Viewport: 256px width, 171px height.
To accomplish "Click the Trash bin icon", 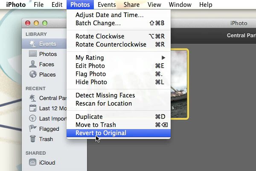I will tap(33, 139).
